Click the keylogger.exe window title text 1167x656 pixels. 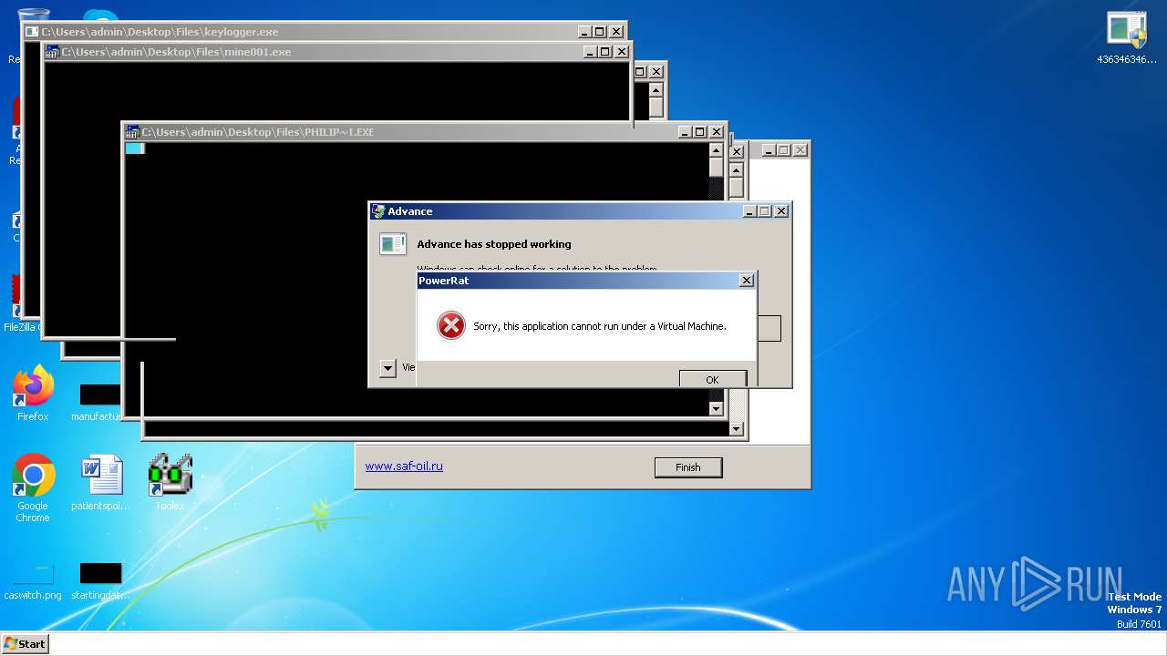click(x=160, y=32)
